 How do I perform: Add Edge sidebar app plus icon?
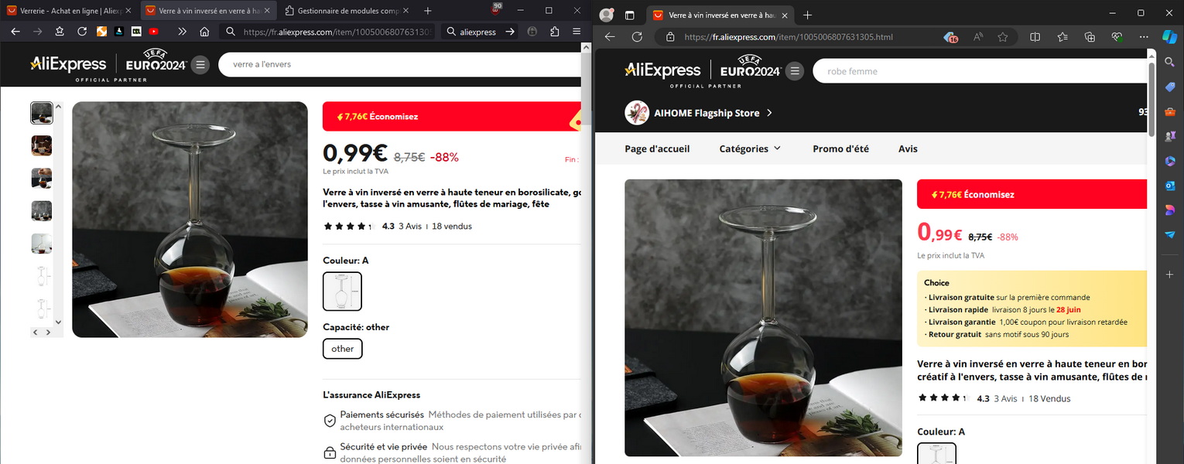click(1170, 275)
